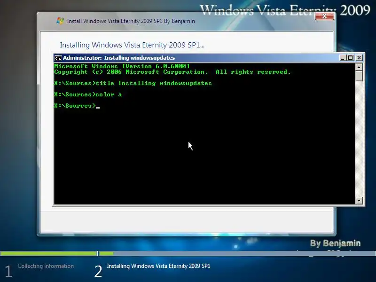
Task: Click the blinking X:\Sources> prompt line
Action: pos(77,106)
